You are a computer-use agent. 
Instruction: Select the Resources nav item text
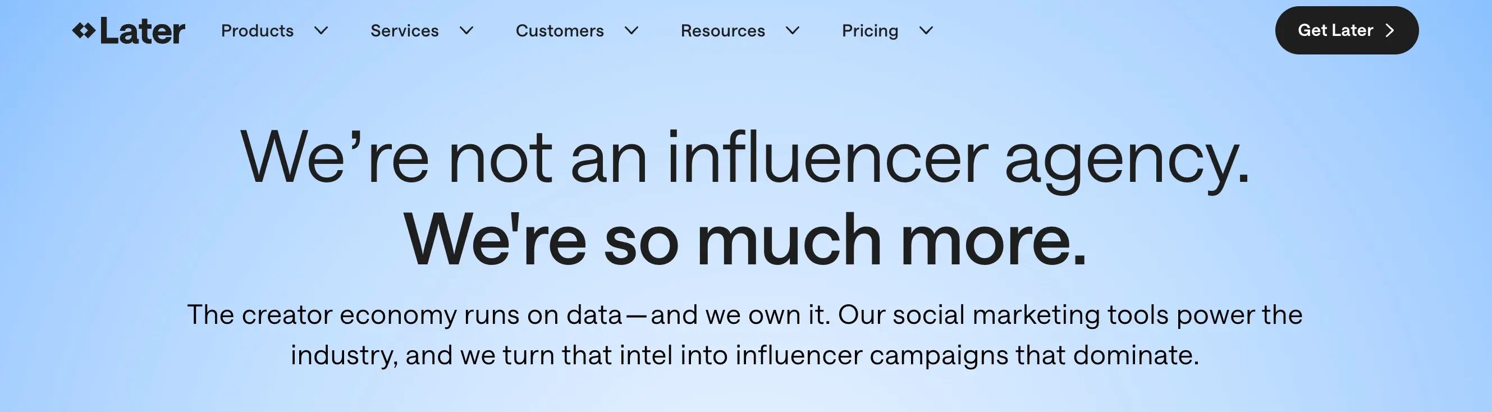coord(722,31)
